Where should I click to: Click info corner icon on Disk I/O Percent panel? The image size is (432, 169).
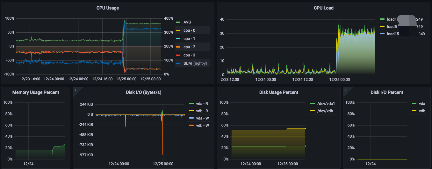tap(346, 90)
